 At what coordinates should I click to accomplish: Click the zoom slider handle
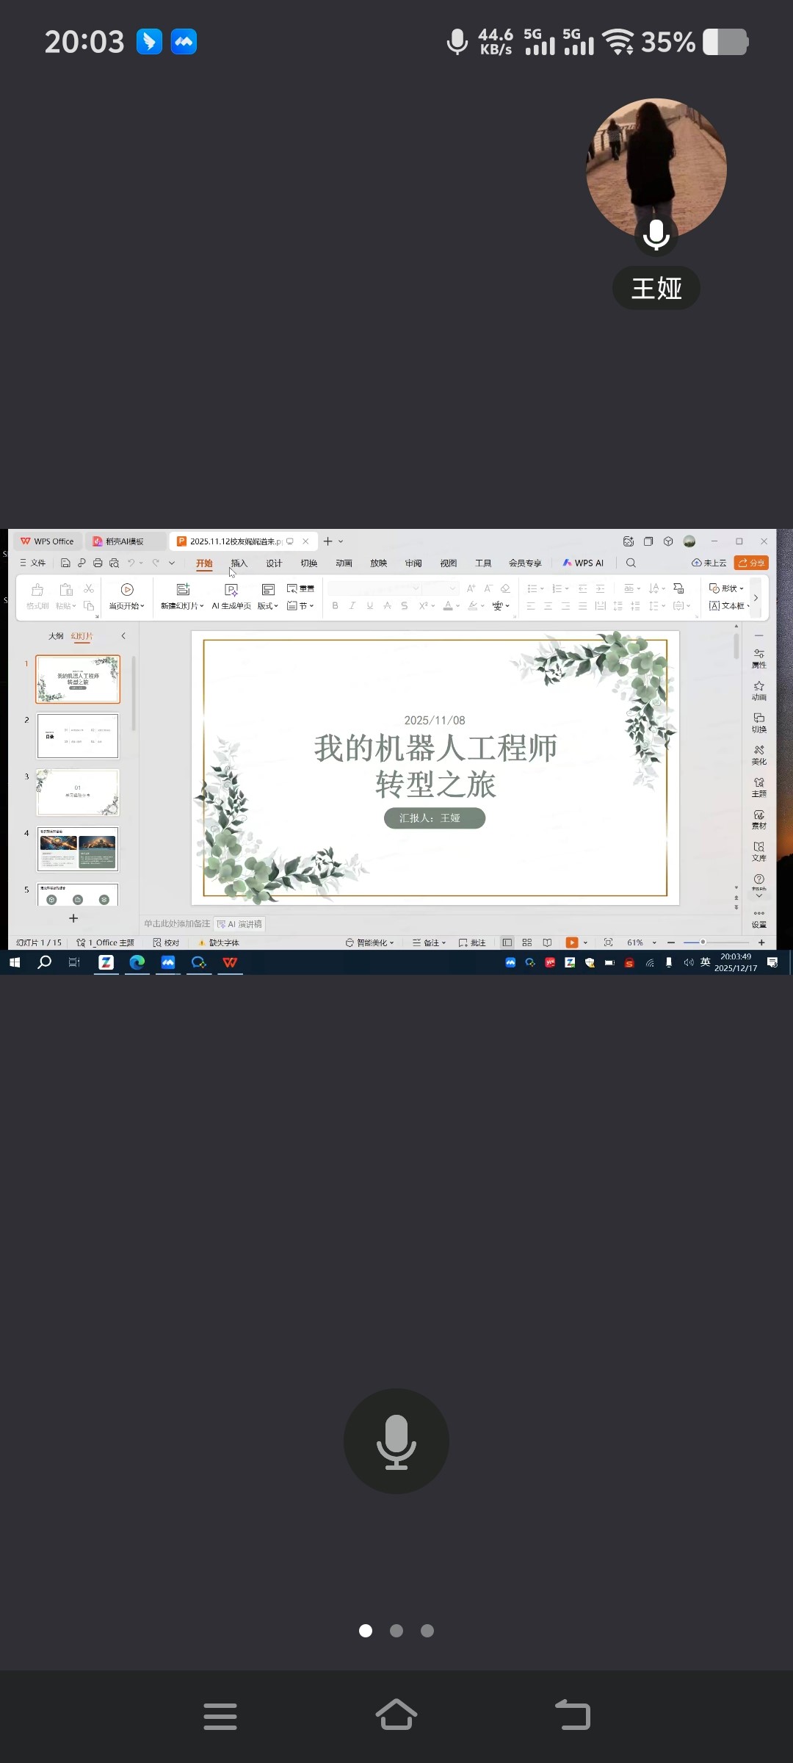[703, 942]
